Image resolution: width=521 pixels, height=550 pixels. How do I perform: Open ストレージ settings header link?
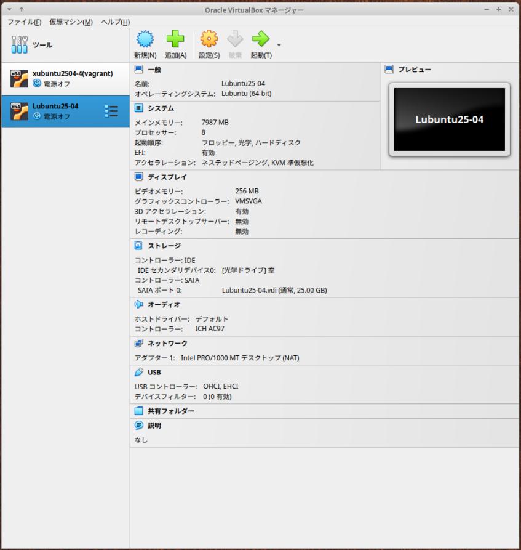click(x=164, y=246)
